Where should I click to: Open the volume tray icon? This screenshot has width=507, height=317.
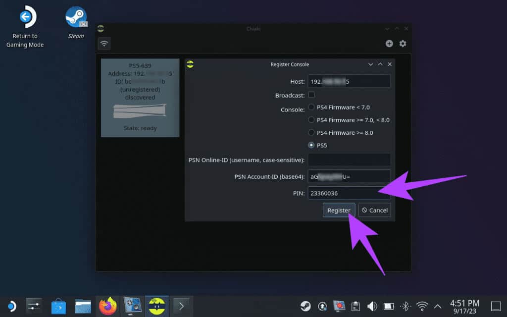(372, 306)
